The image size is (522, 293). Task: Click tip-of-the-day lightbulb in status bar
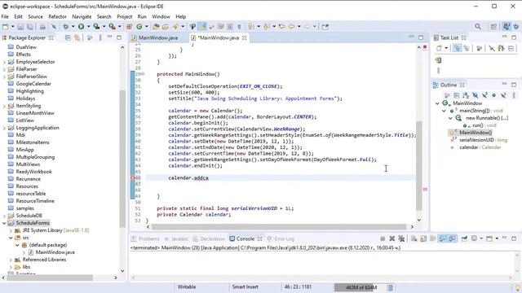pos(517,287)
